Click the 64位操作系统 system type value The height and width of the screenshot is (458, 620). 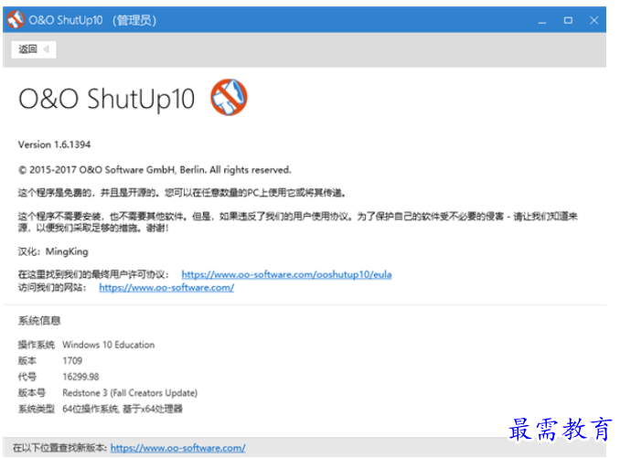tap(123, 409)
